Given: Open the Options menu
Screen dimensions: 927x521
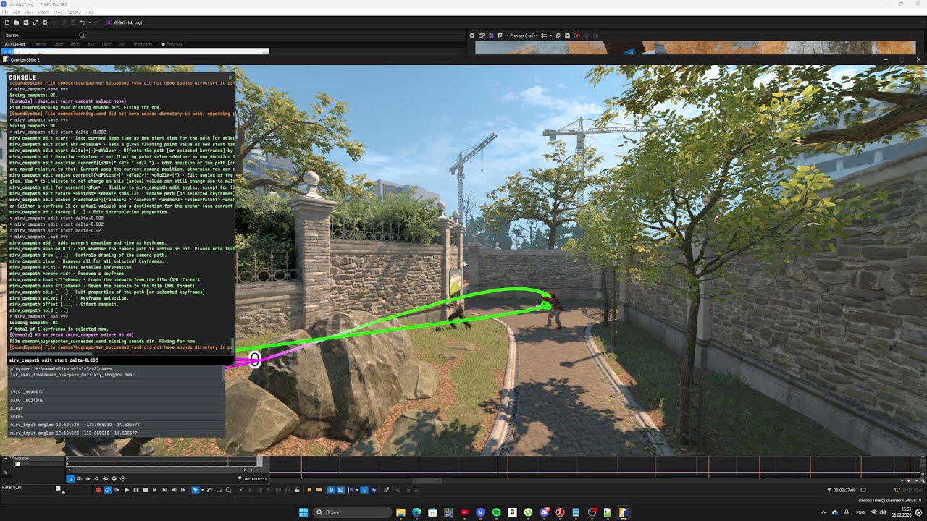Looking at the screenshot, I should 74,12.
